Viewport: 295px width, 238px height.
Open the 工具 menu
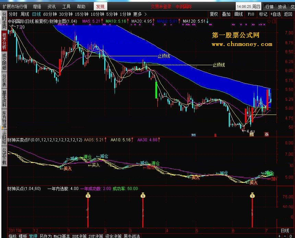(66, 7)
